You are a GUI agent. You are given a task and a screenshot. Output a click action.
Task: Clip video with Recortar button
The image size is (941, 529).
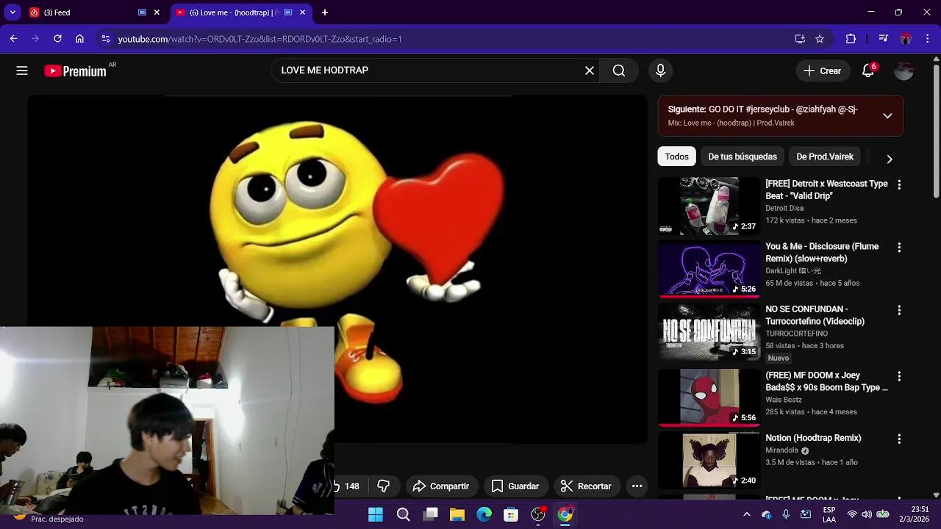tap(587, 486)
